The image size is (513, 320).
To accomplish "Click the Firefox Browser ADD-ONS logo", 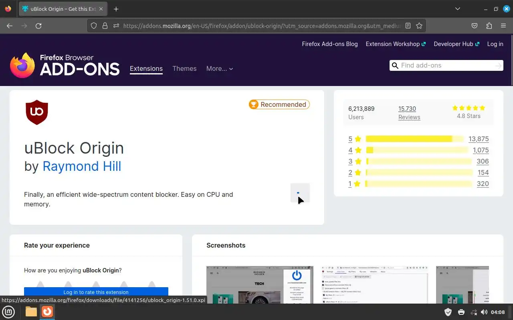I will coord(65,65).
